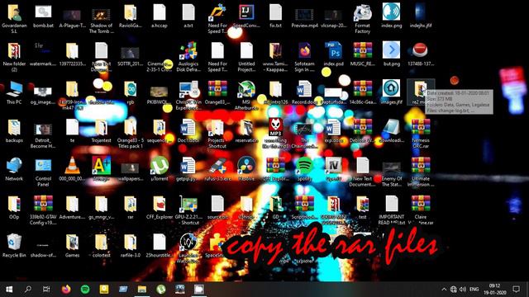Select the but.png image file
The image size is (529, 297).
(x=391, y=54)
